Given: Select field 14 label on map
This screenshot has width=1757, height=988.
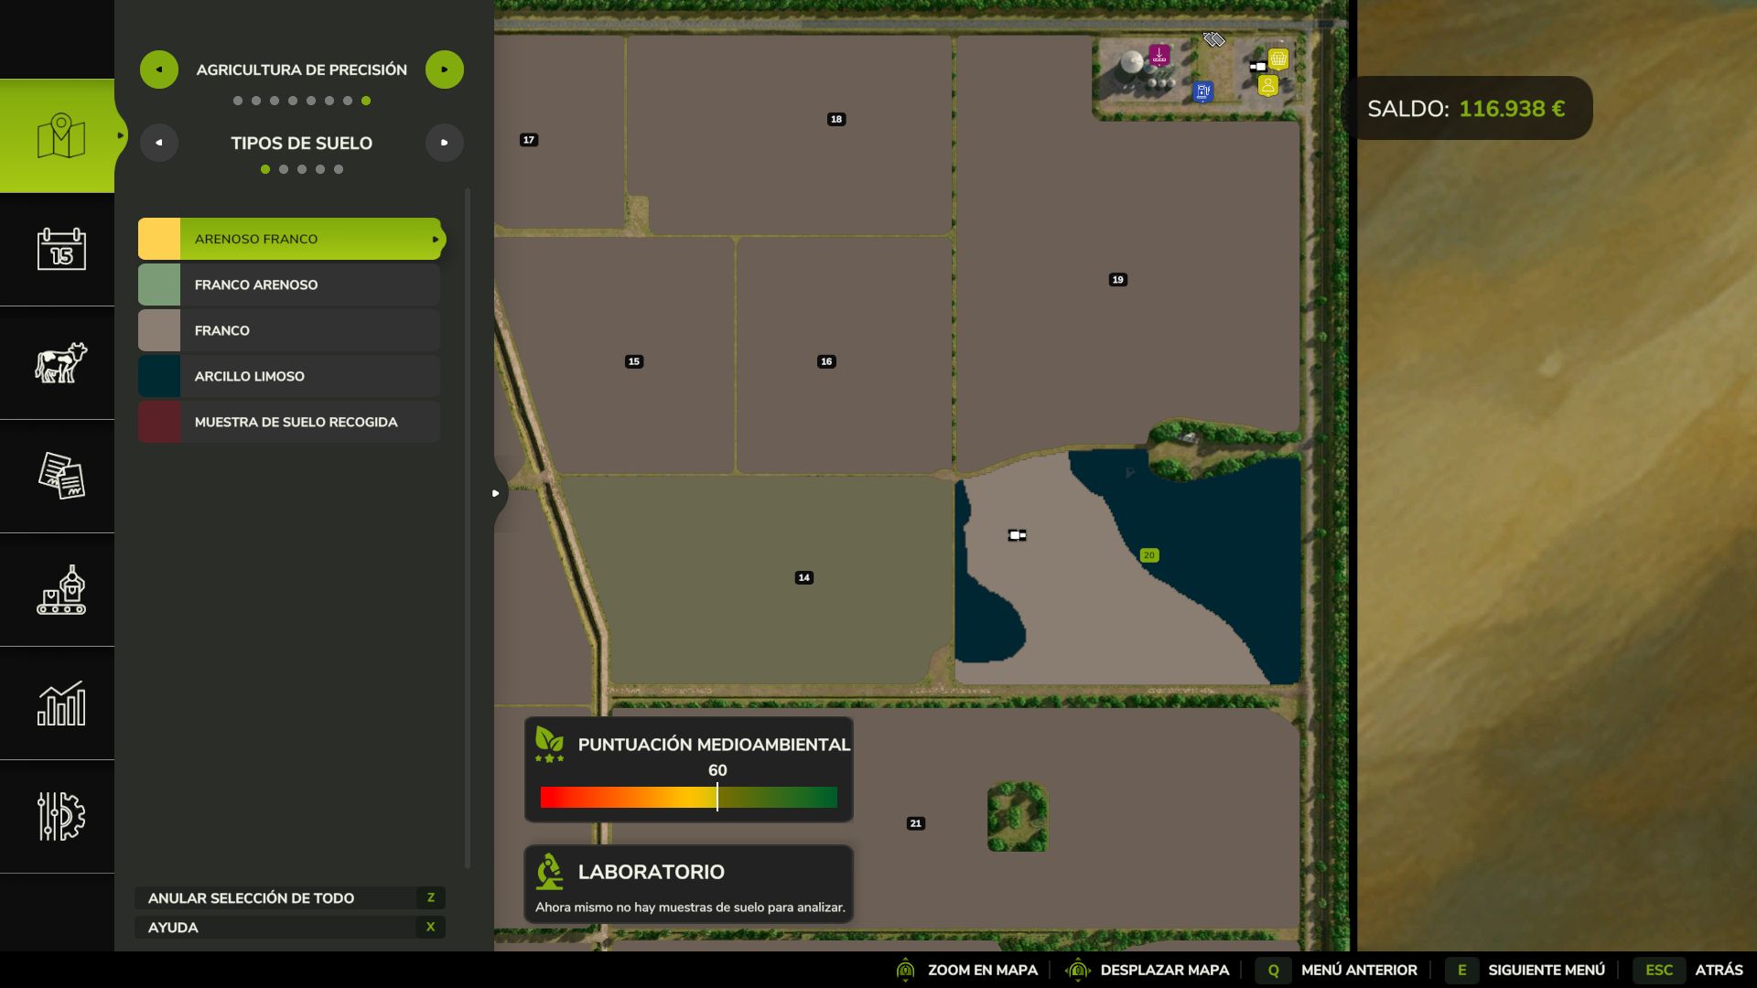Looking at the screenshot, I should [x=803, y=577].
